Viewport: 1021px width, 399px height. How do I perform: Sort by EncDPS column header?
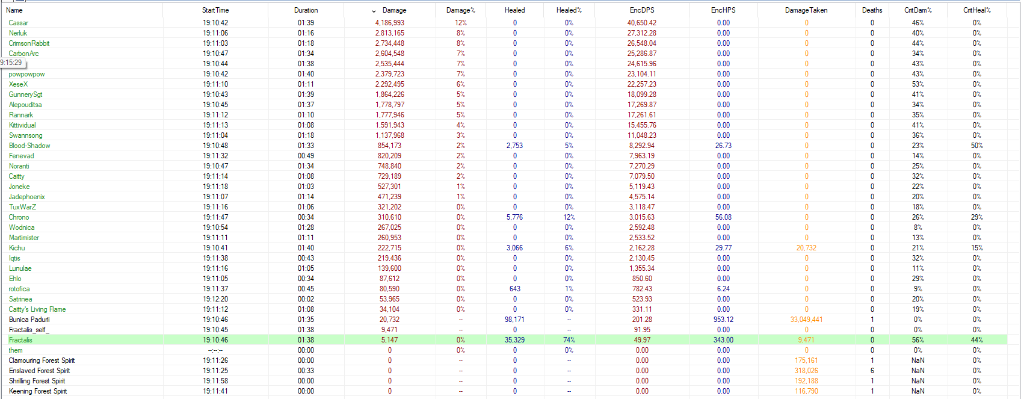(641, 10)
